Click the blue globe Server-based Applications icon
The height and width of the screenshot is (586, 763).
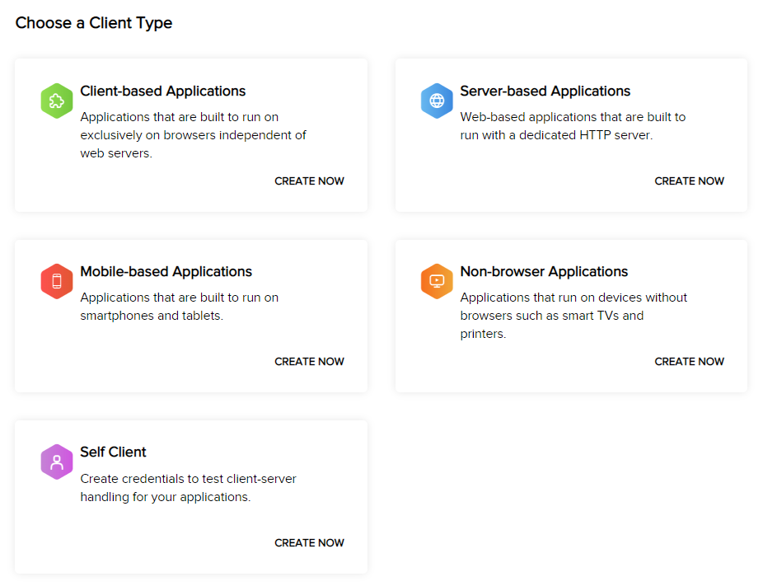pyautogui.click(x=437, y=101)
